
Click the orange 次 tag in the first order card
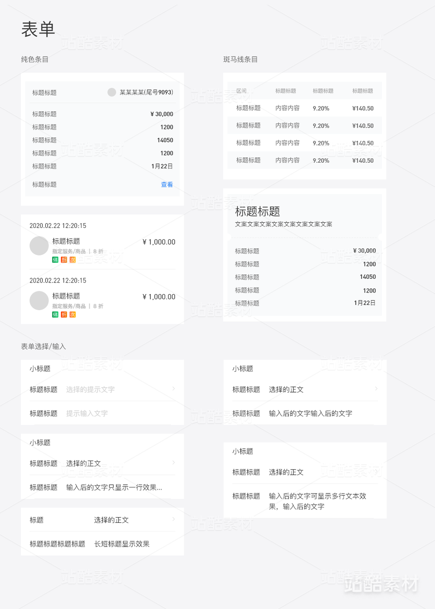tap(73, 260)
